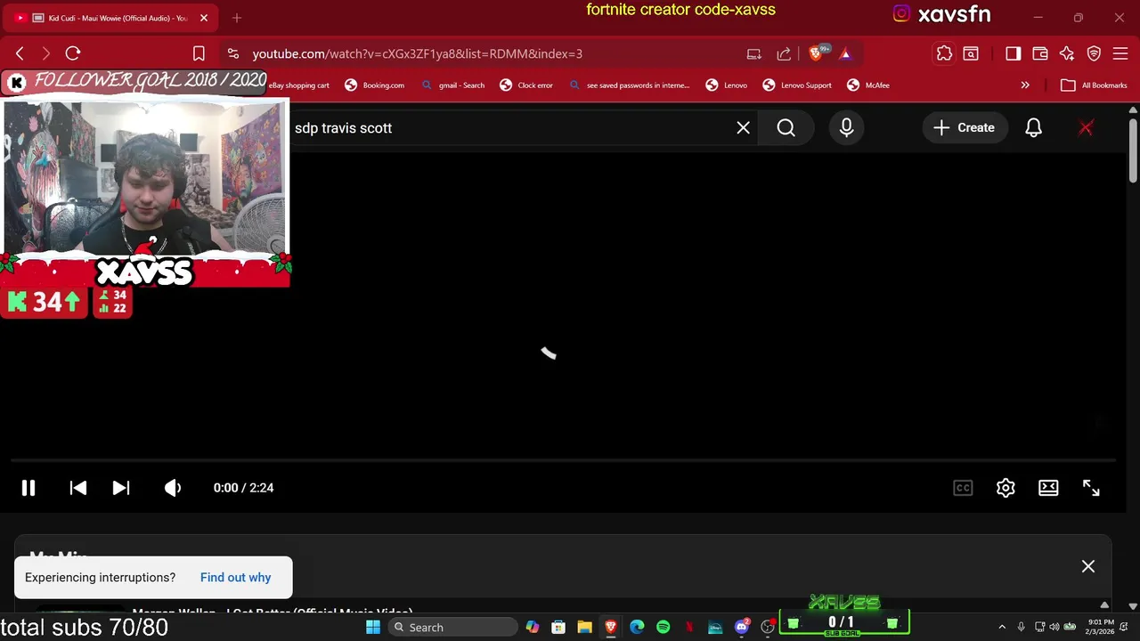Run YouTube search with magnifier button
This screenshot has height=641, width=1140.
(x=786, y=128)
